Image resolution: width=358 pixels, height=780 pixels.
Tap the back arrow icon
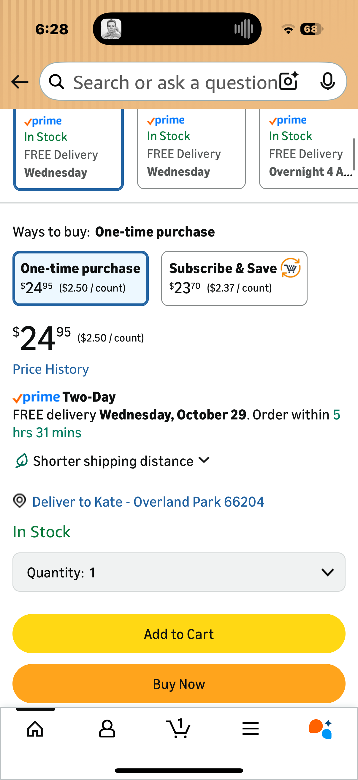coord(20,82)
